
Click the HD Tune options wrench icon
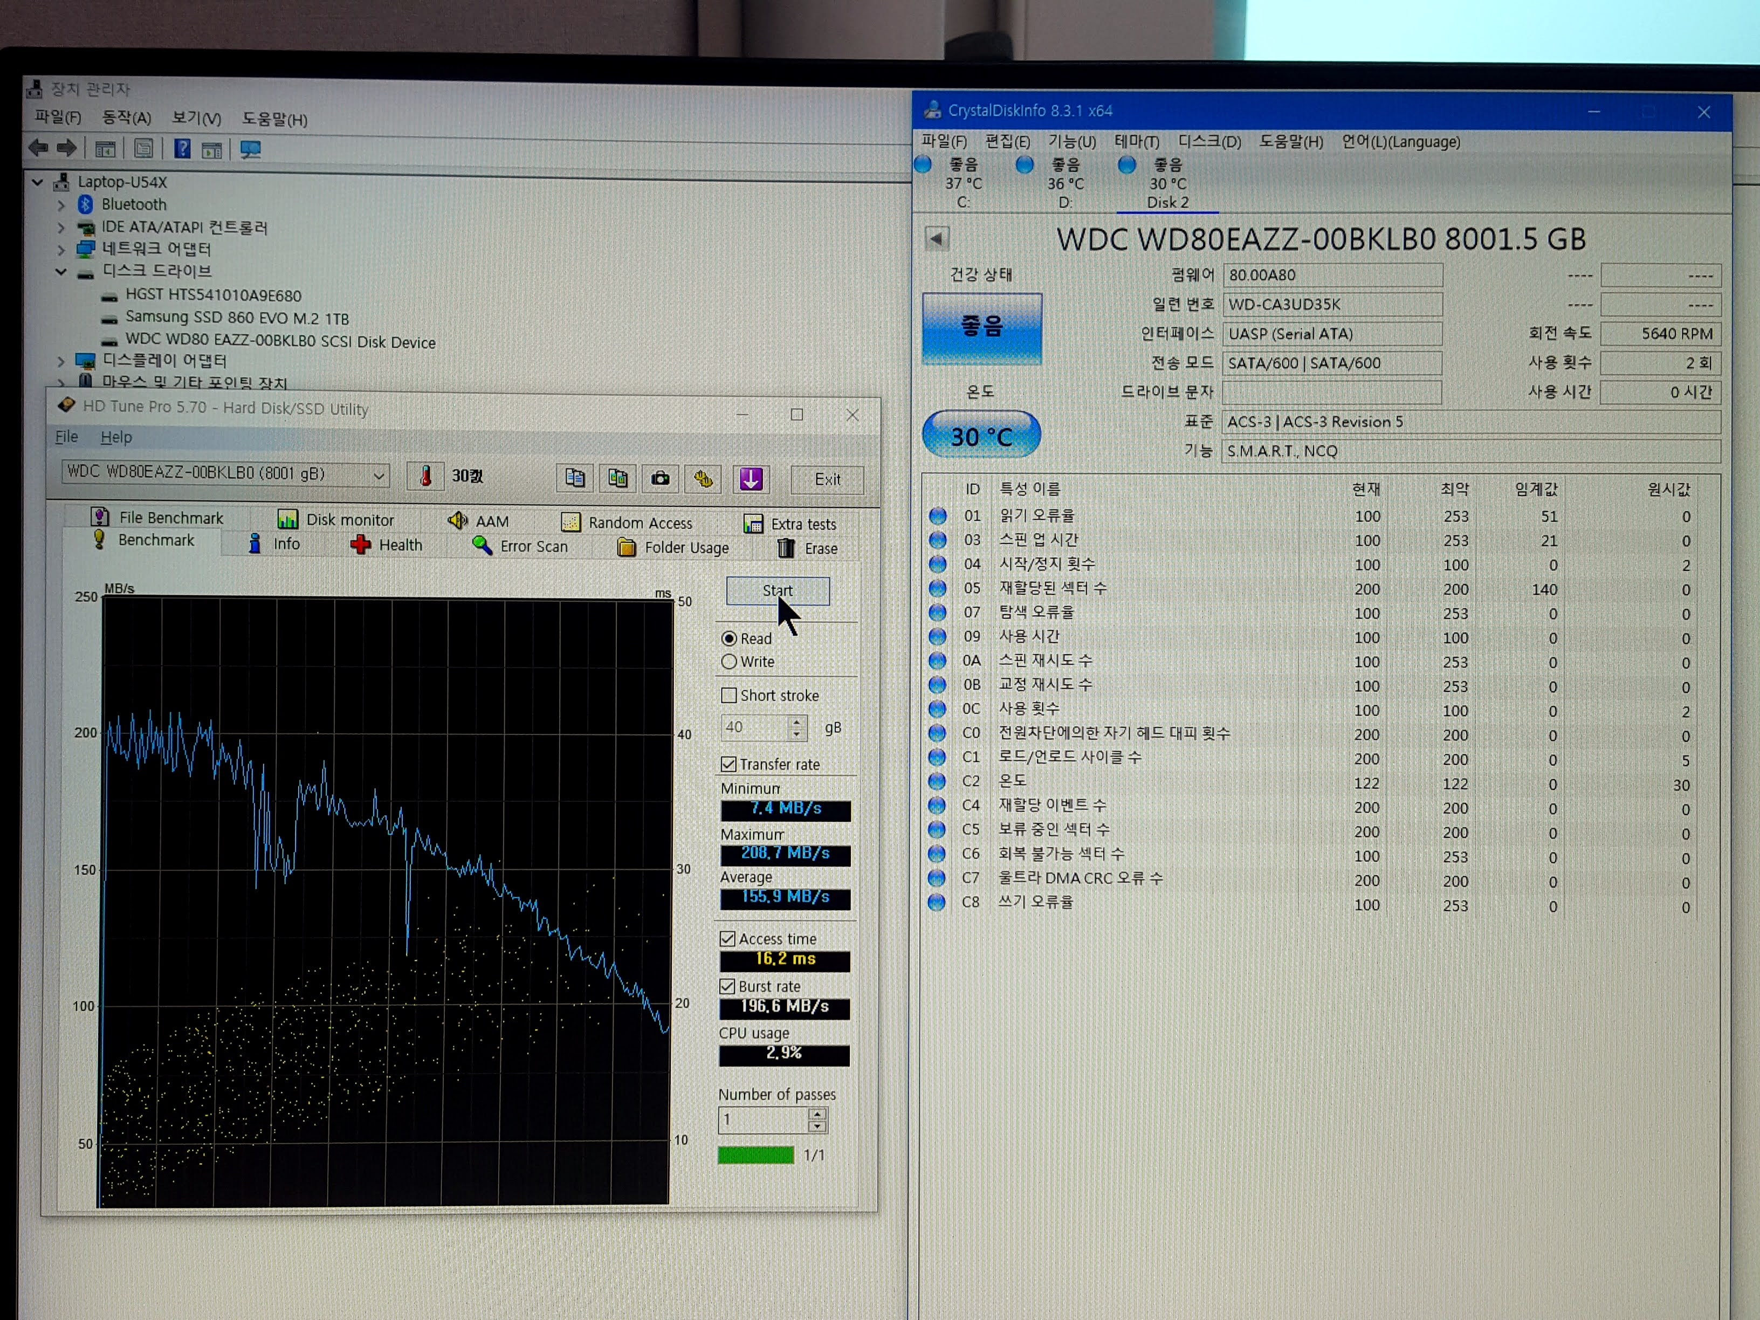coord(703,478)
